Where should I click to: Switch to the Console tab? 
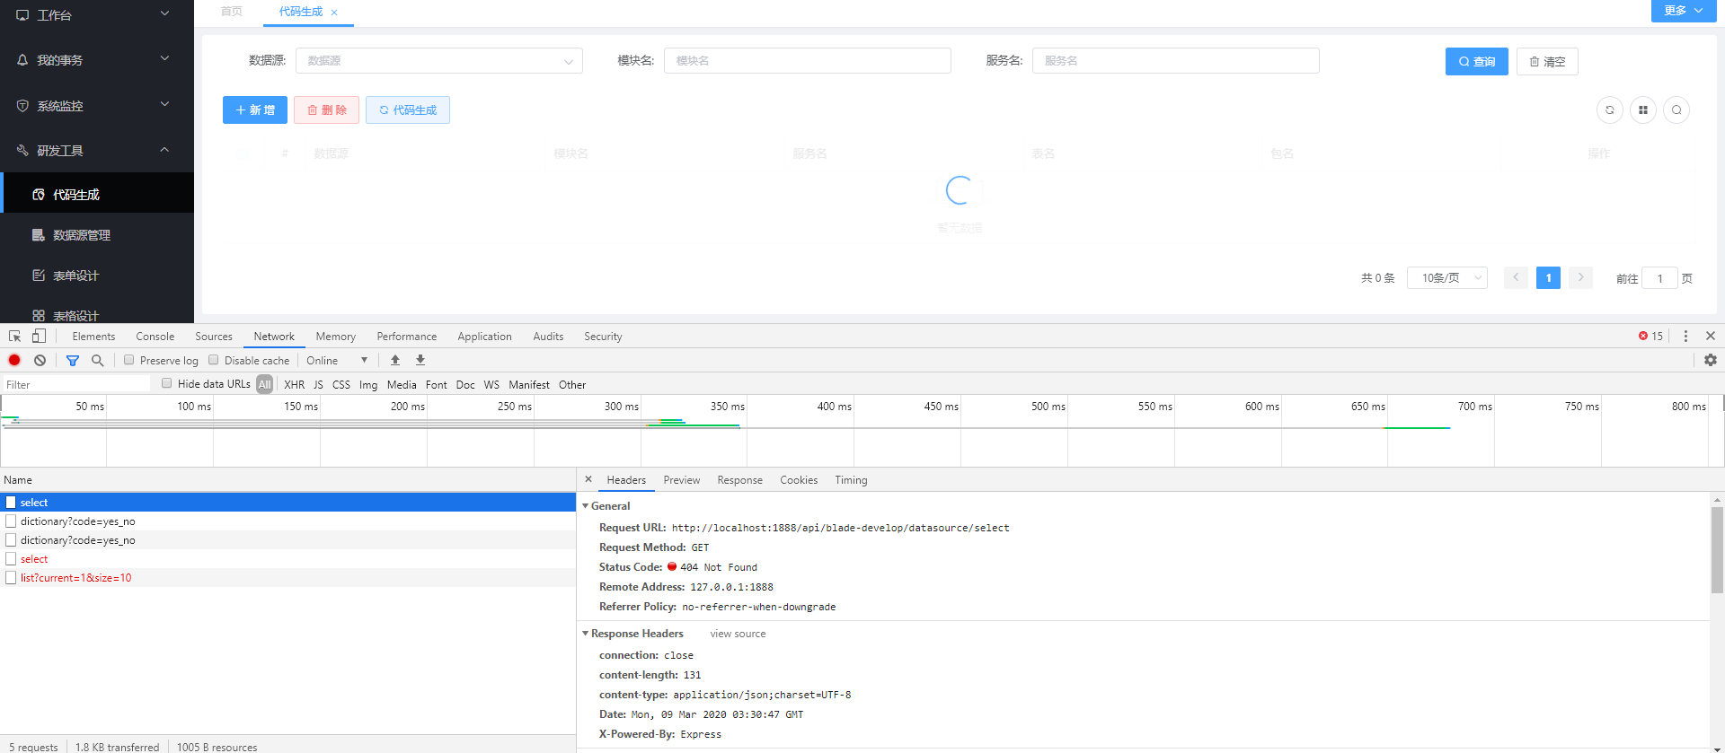[x=155, y=337]
